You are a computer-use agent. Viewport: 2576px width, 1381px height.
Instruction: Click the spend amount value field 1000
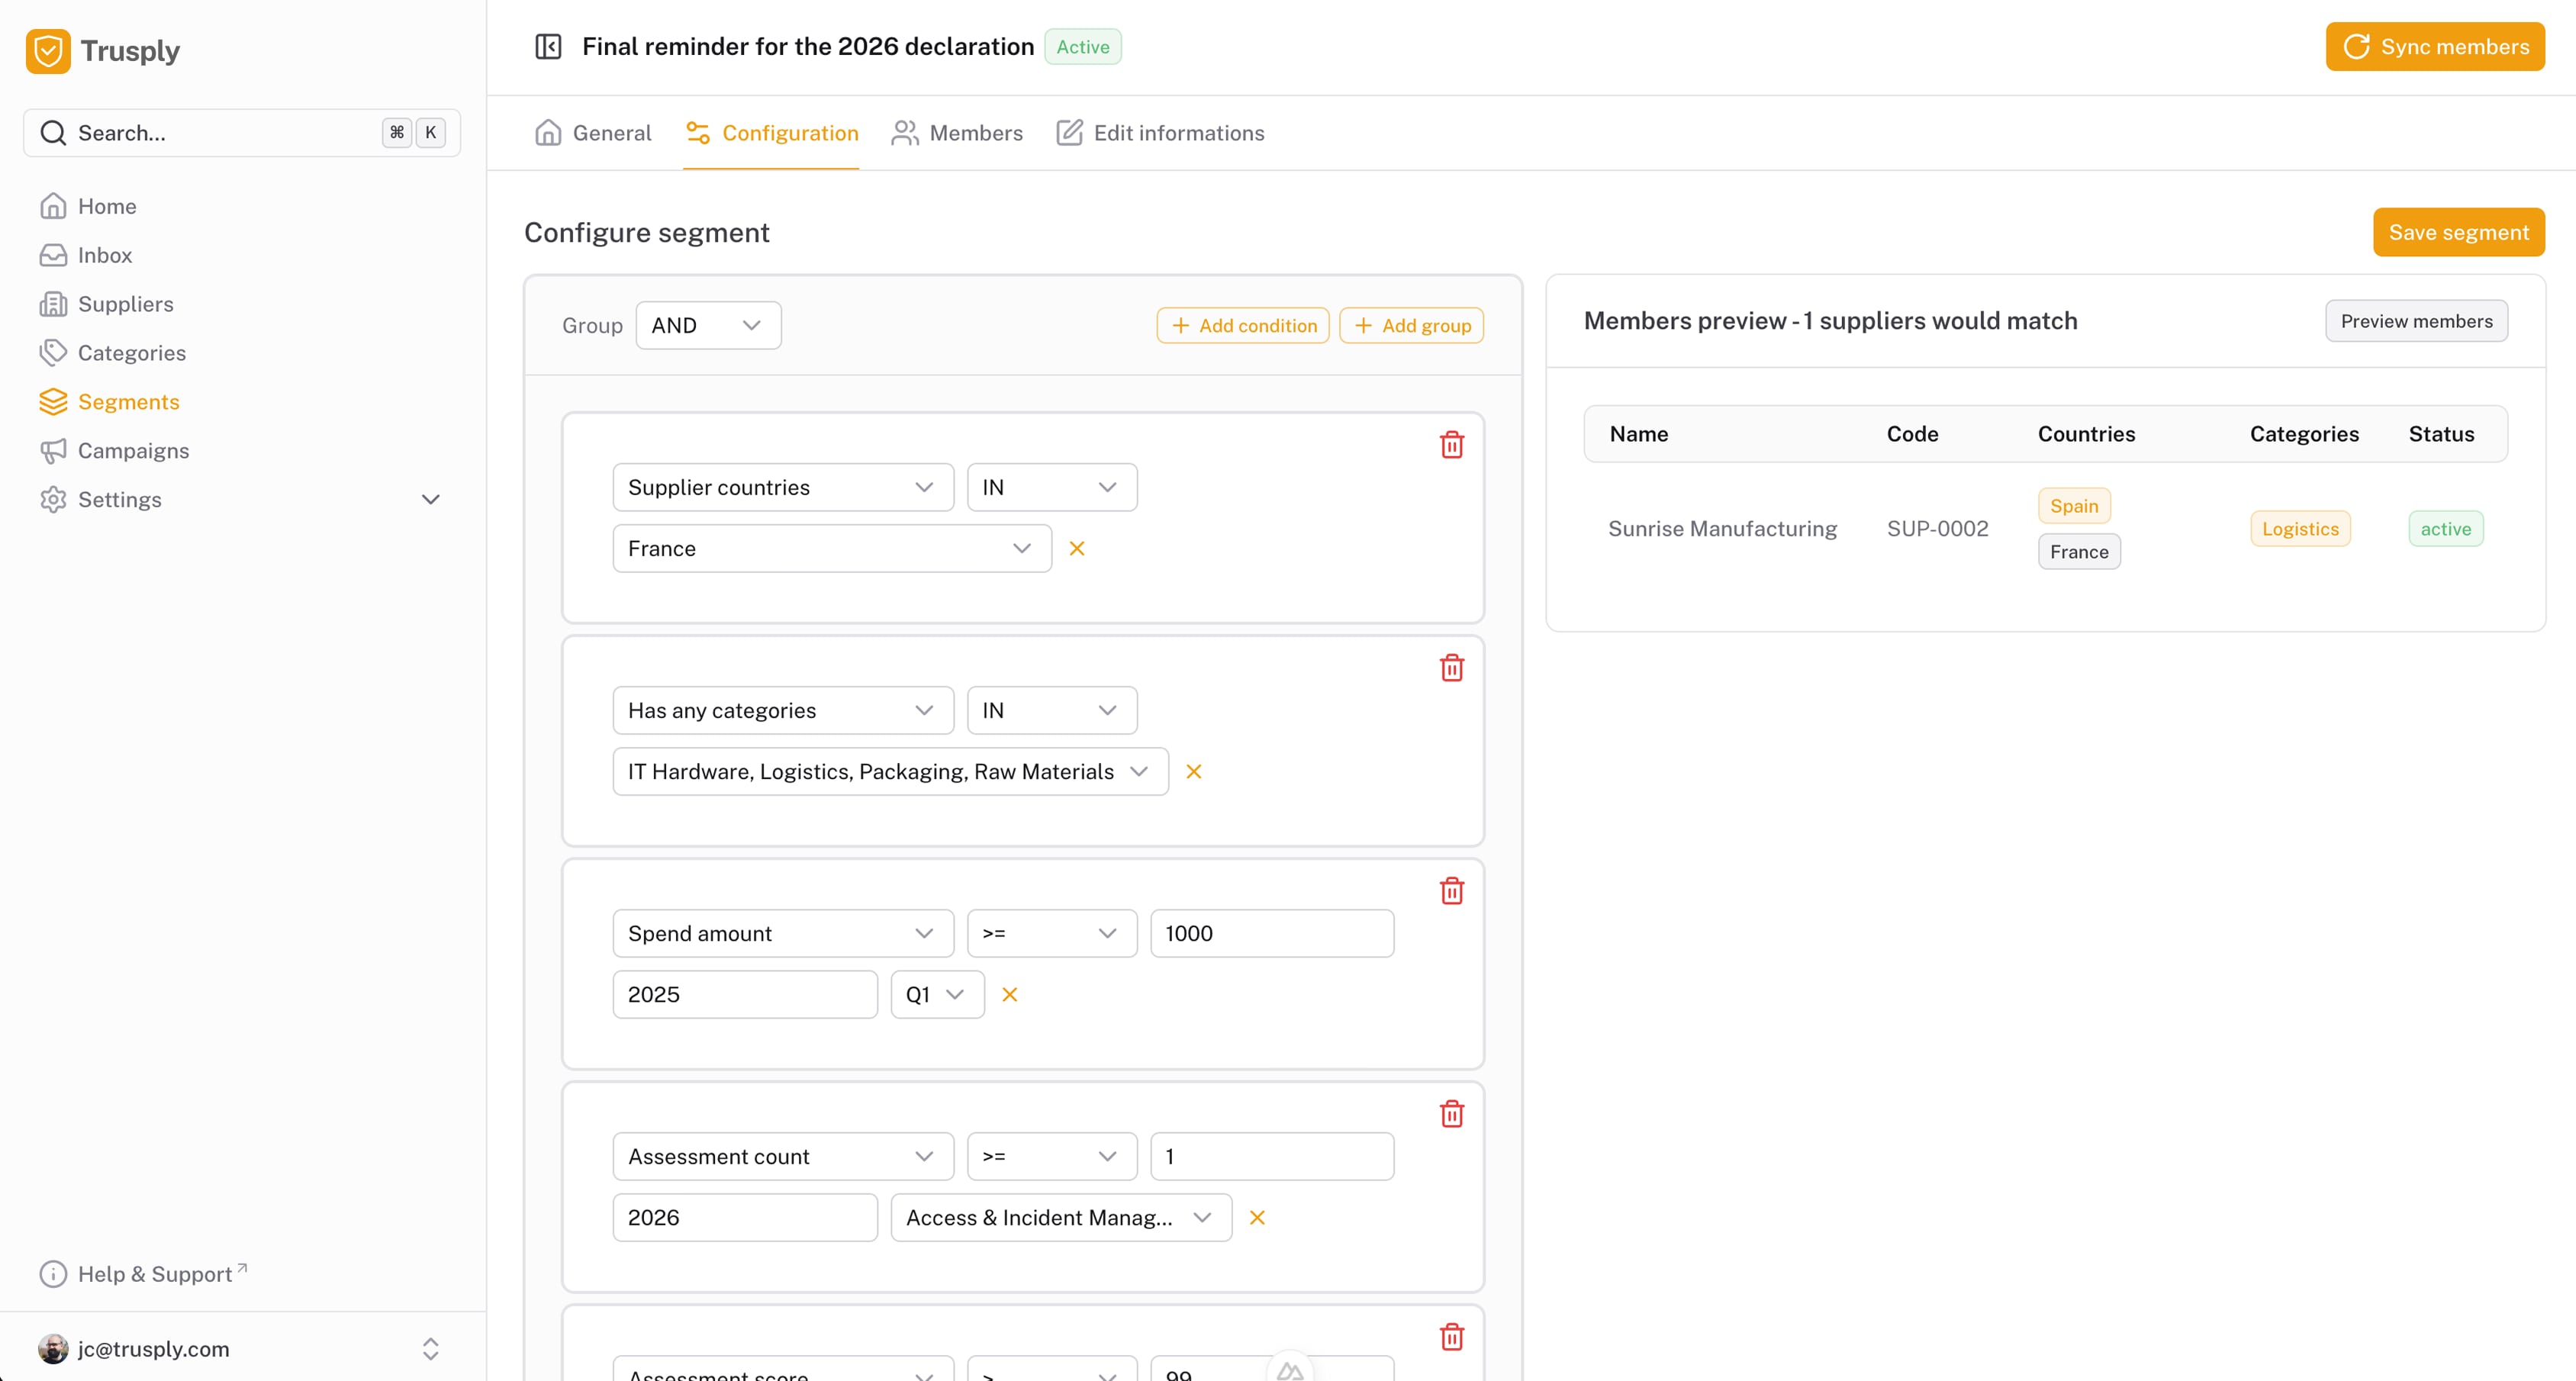(1271, 934)
